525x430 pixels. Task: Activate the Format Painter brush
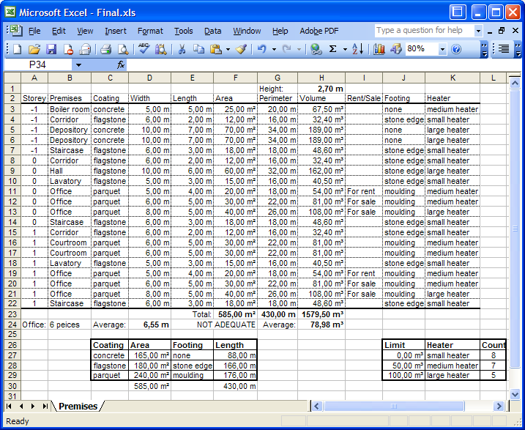[x=241, y=50]
